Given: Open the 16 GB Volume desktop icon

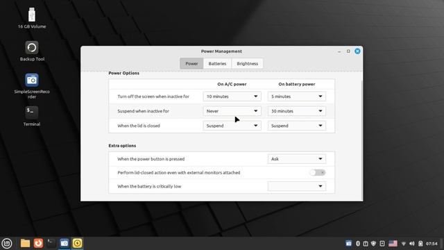Looking at the screenshot, I should click(32, 18).
